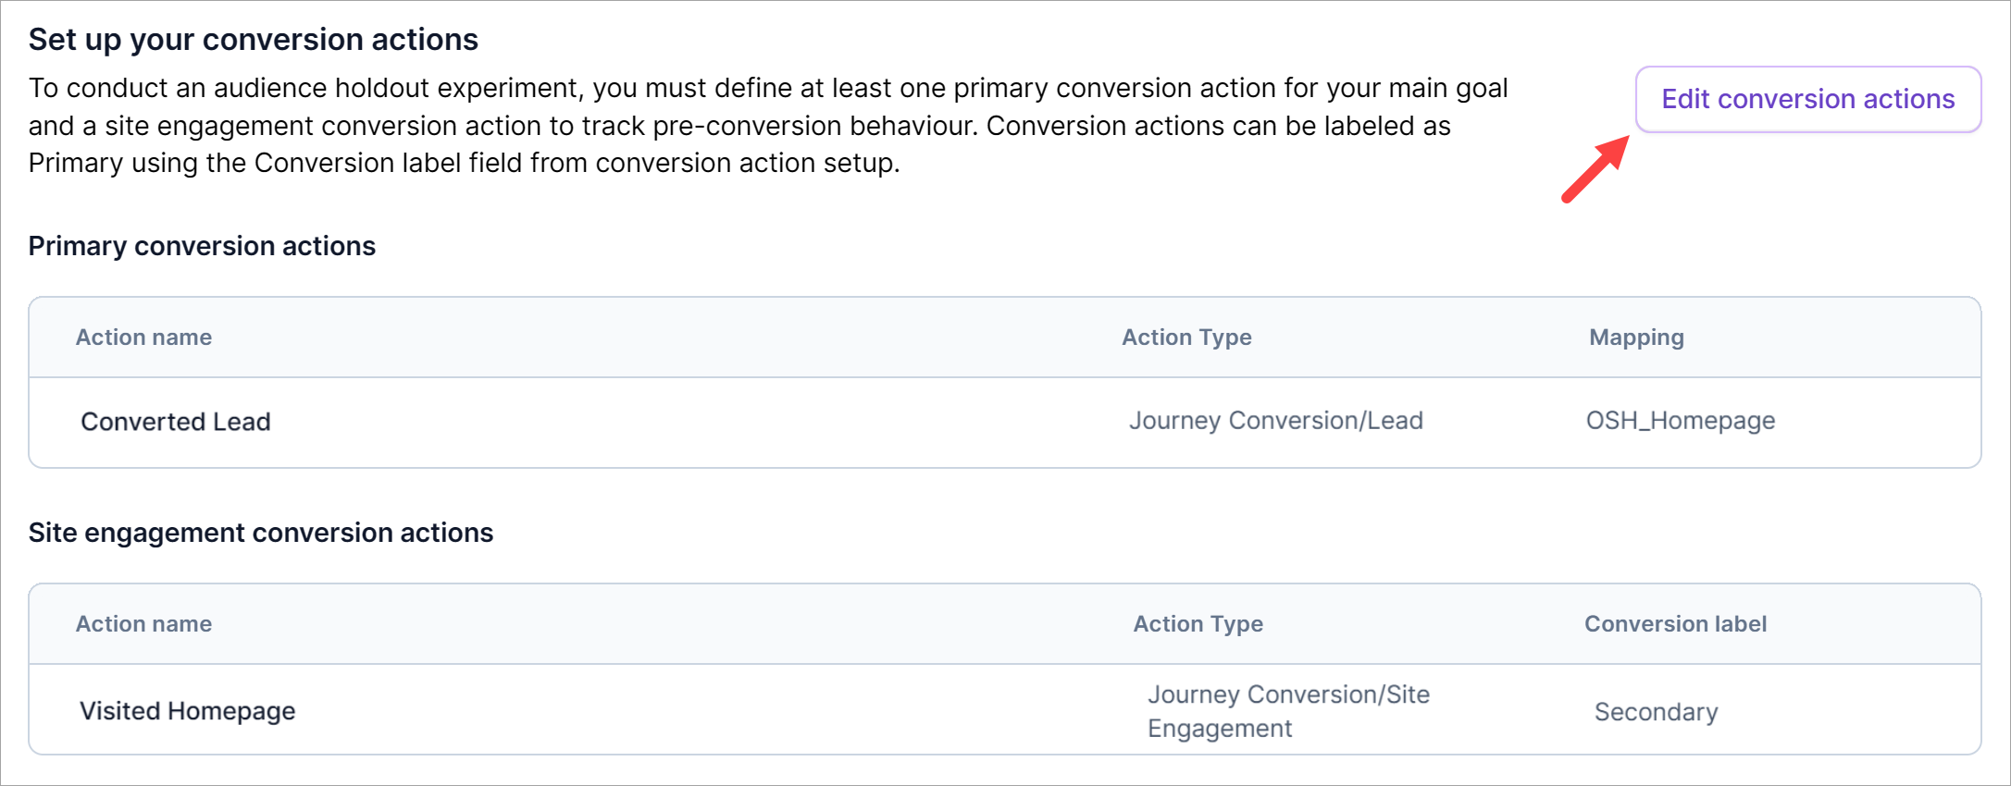Screen dimensions: 2011x786
Task: Click Action Type header in Primary table
Action: [x=1186, y=338]
